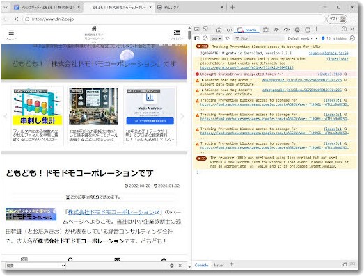This screenshot has height=276, width=364.
Task: Go to next carousel slide arrow
Action: 182,116
